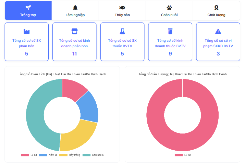Toggle Rầy trắng legend item
The width and height of the screenshot is (245, 165).
70,155
